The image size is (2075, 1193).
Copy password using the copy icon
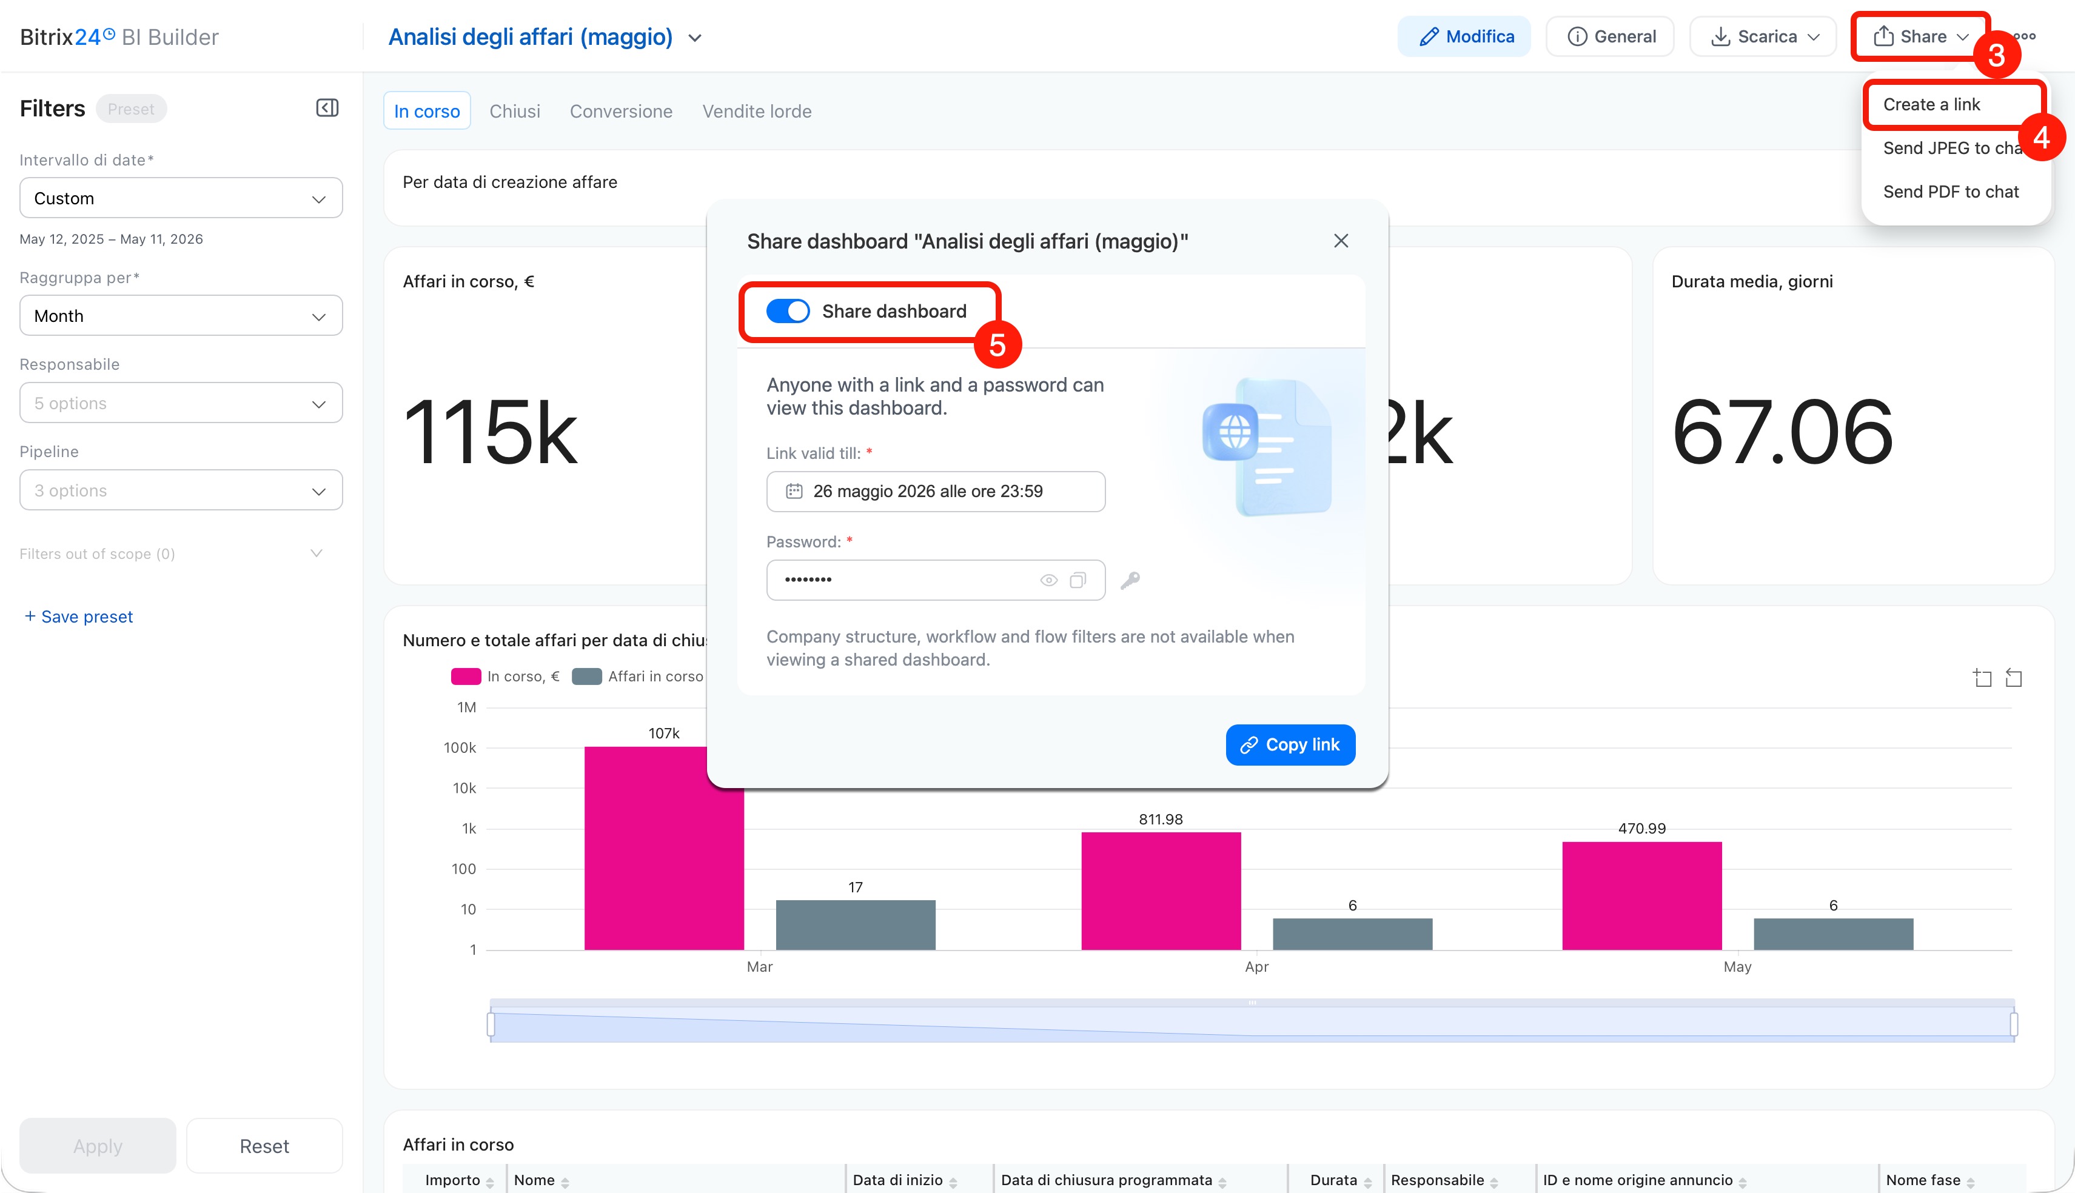pos(1078,580)
